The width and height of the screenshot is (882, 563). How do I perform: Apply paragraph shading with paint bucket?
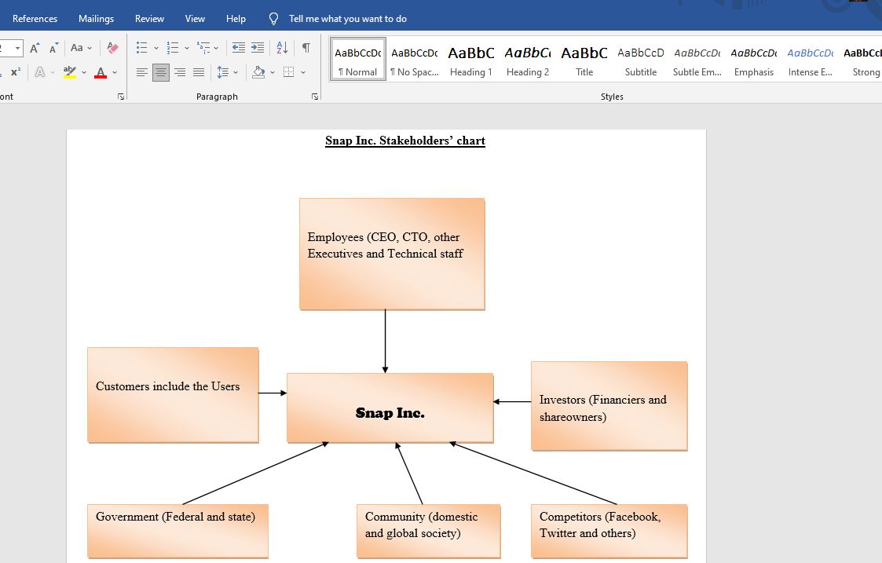(258, 72)
